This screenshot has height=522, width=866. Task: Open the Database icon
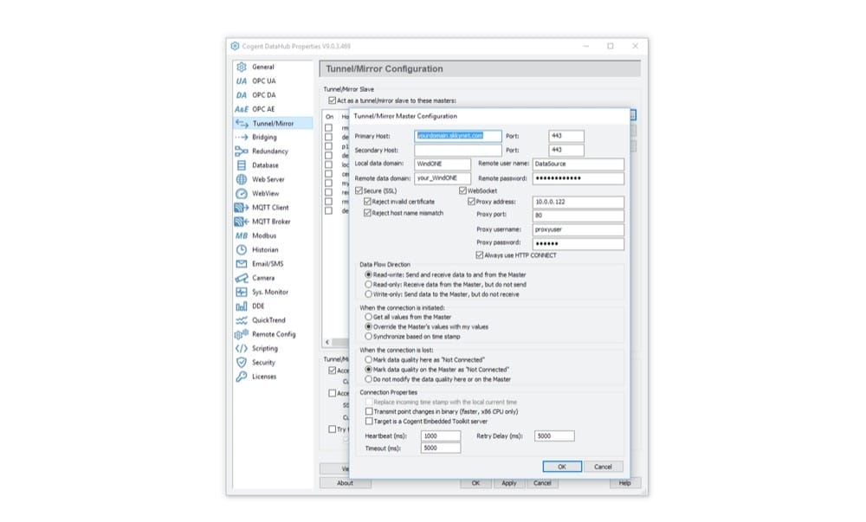242,165
